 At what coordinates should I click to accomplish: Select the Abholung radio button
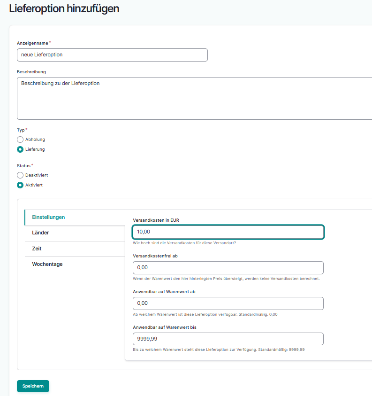pyautogui.click(x=20, y=140)
